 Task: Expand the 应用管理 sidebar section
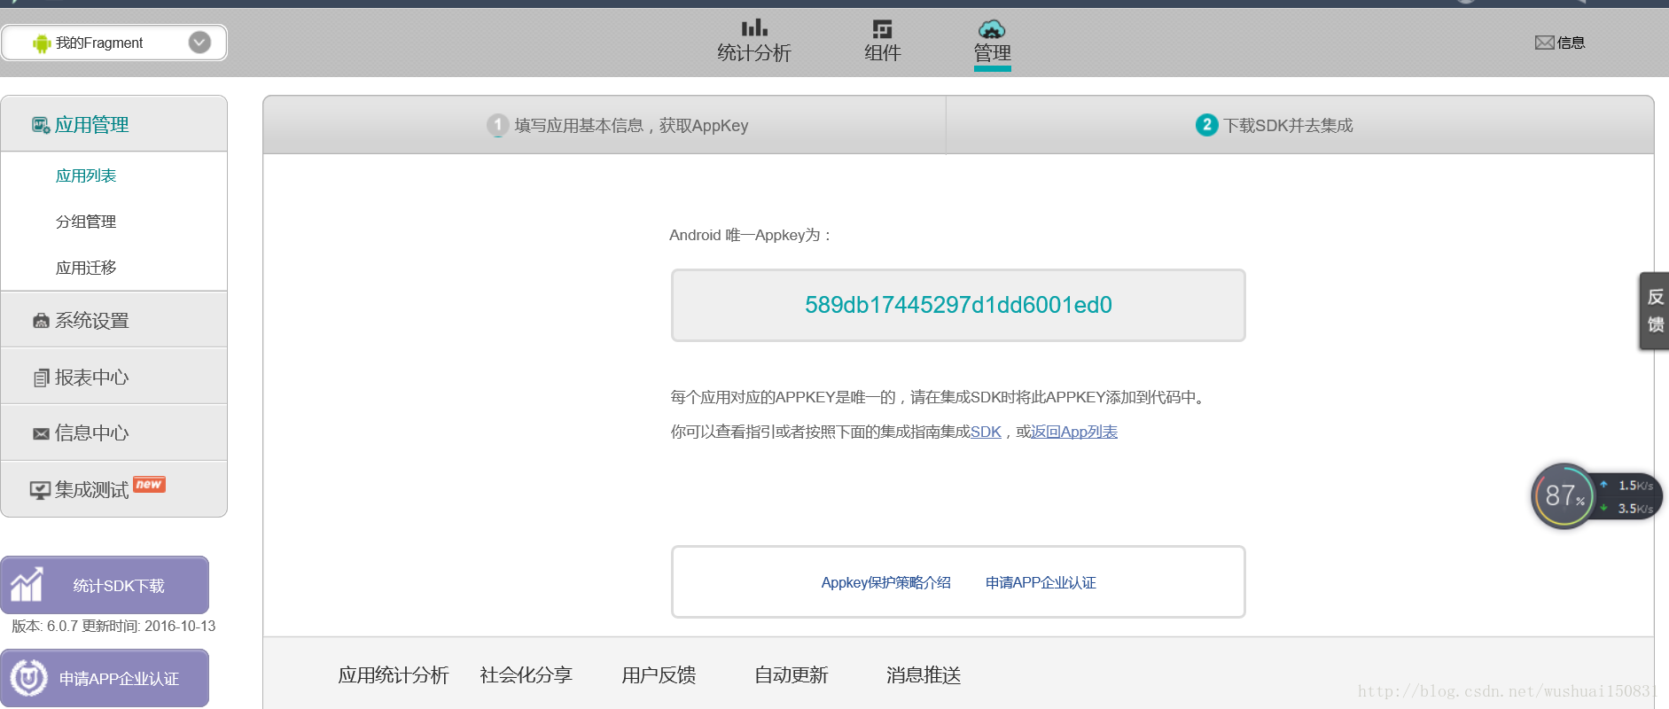tap(113, 124)
